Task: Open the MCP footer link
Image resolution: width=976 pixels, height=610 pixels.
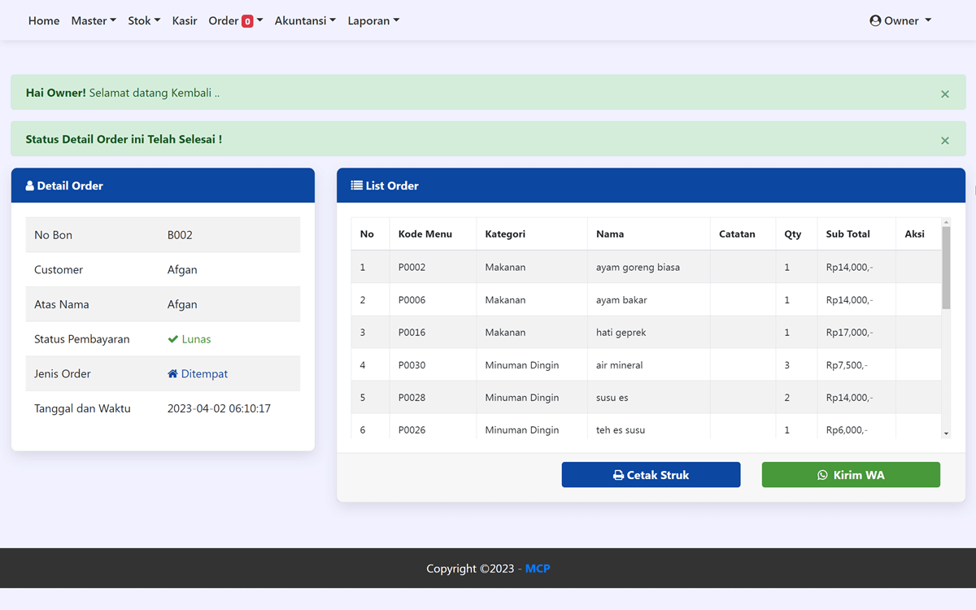Action: 538,569
